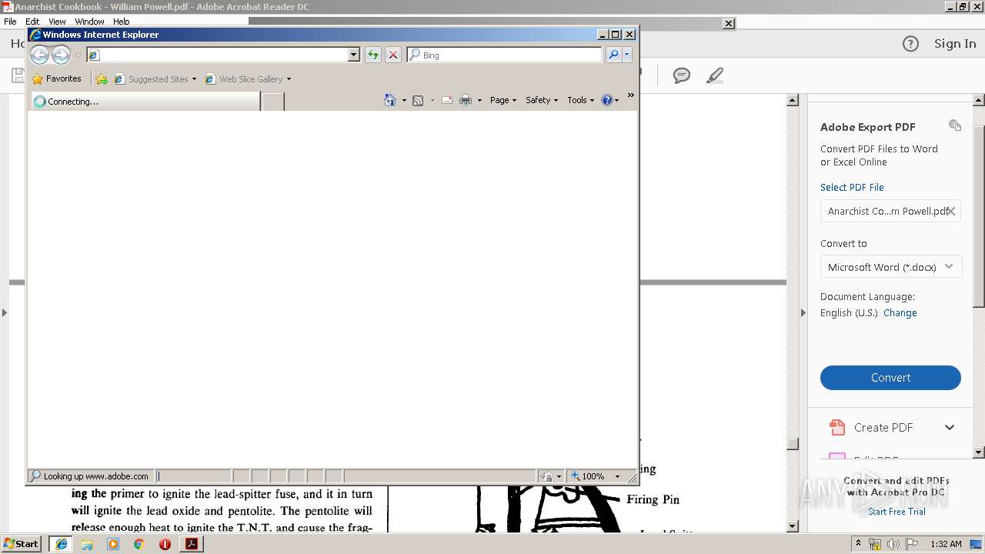Click the Bing search magnifier button
This screenshot has height=554, width=985.
[613, 55]
